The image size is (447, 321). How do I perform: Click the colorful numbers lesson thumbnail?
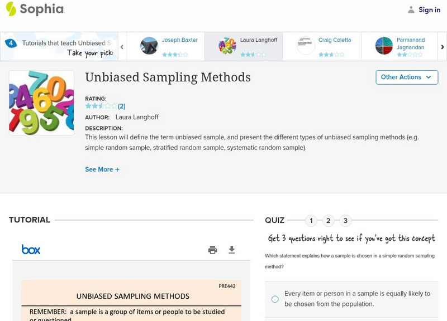point(41,103)
